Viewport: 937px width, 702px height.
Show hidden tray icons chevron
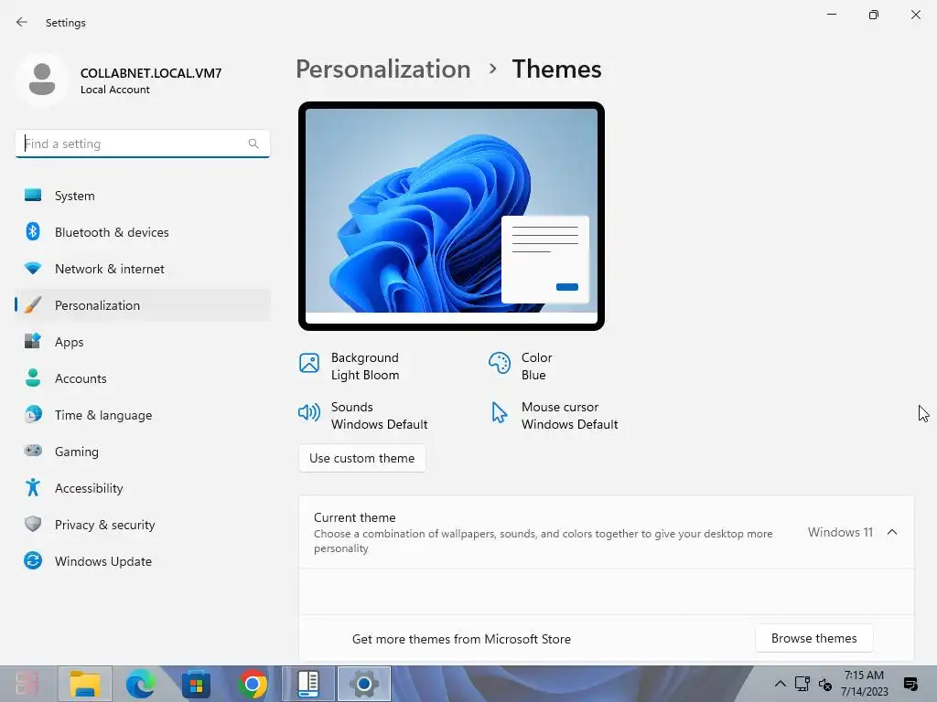click(780, 684)
